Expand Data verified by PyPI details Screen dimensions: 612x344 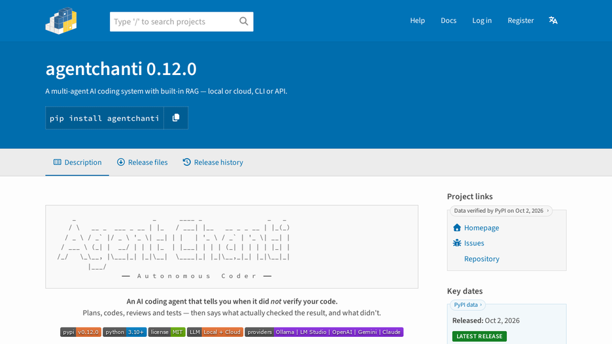tap(501, 211)
